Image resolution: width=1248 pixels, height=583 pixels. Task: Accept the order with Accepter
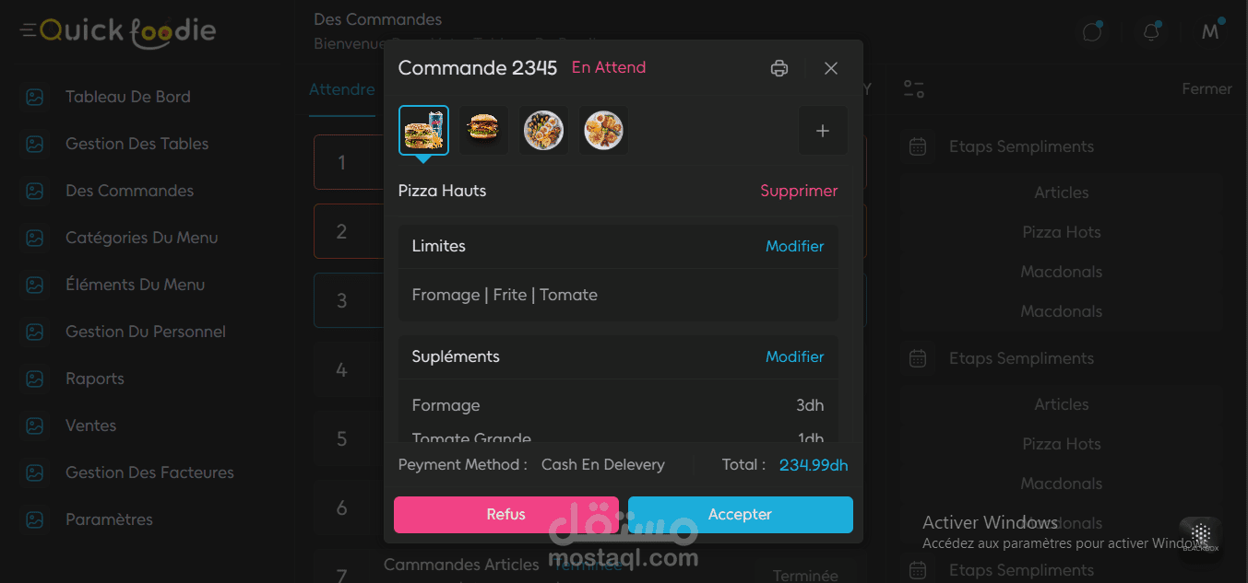[741, 515]
